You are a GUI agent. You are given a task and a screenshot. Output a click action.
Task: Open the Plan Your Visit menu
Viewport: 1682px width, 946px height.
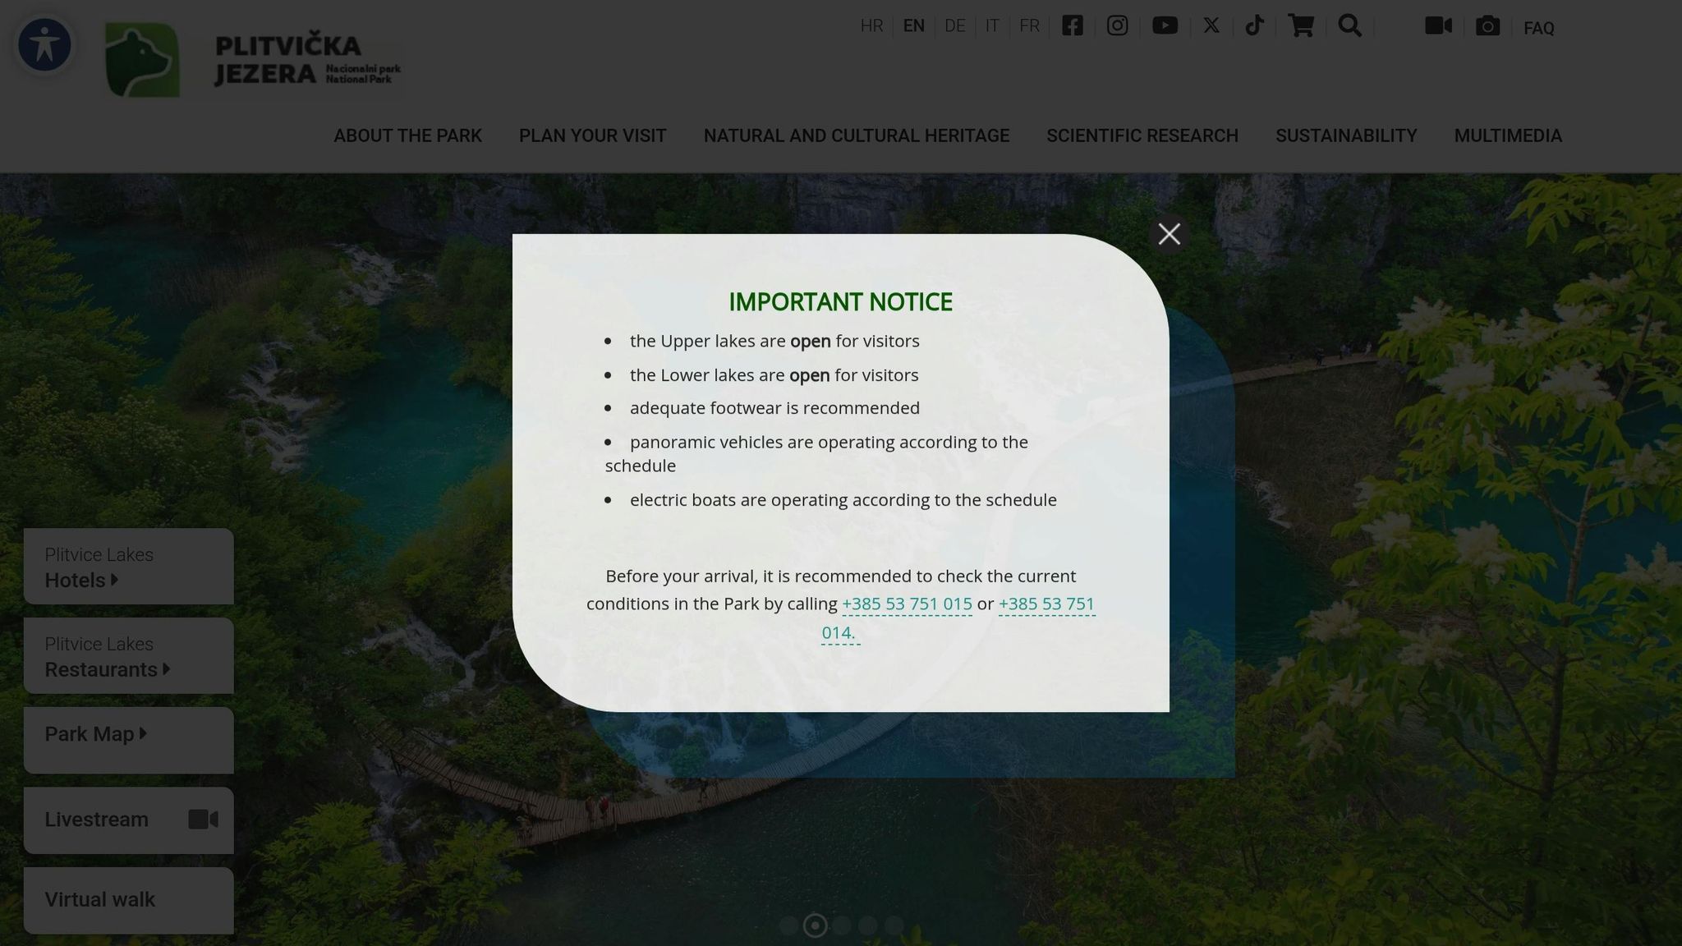pos(592,136)
